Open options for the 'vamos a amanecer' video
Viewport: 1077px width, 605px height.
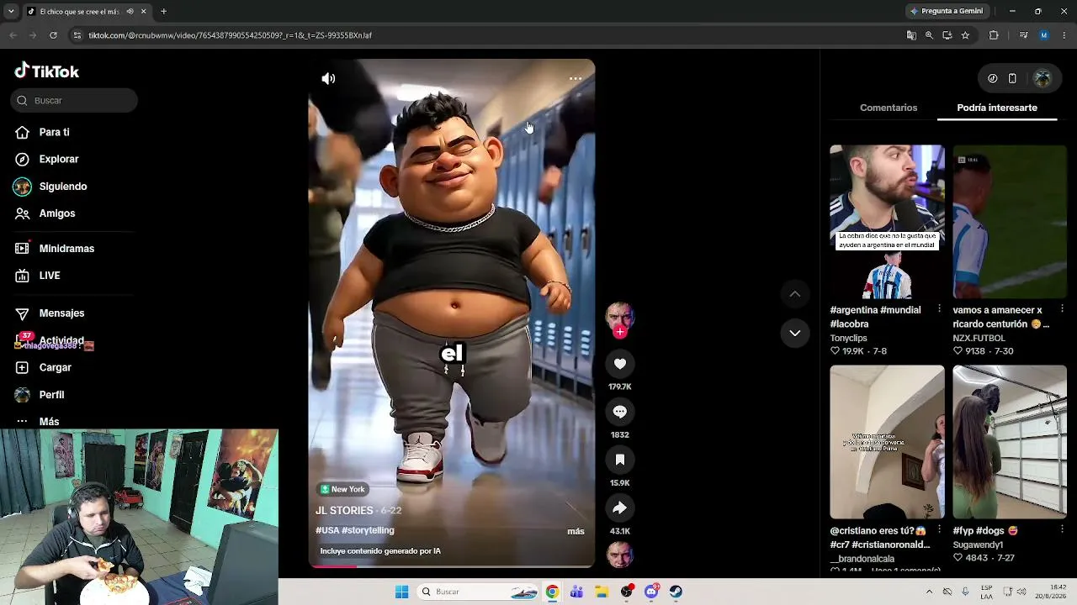click(1062, 309)
